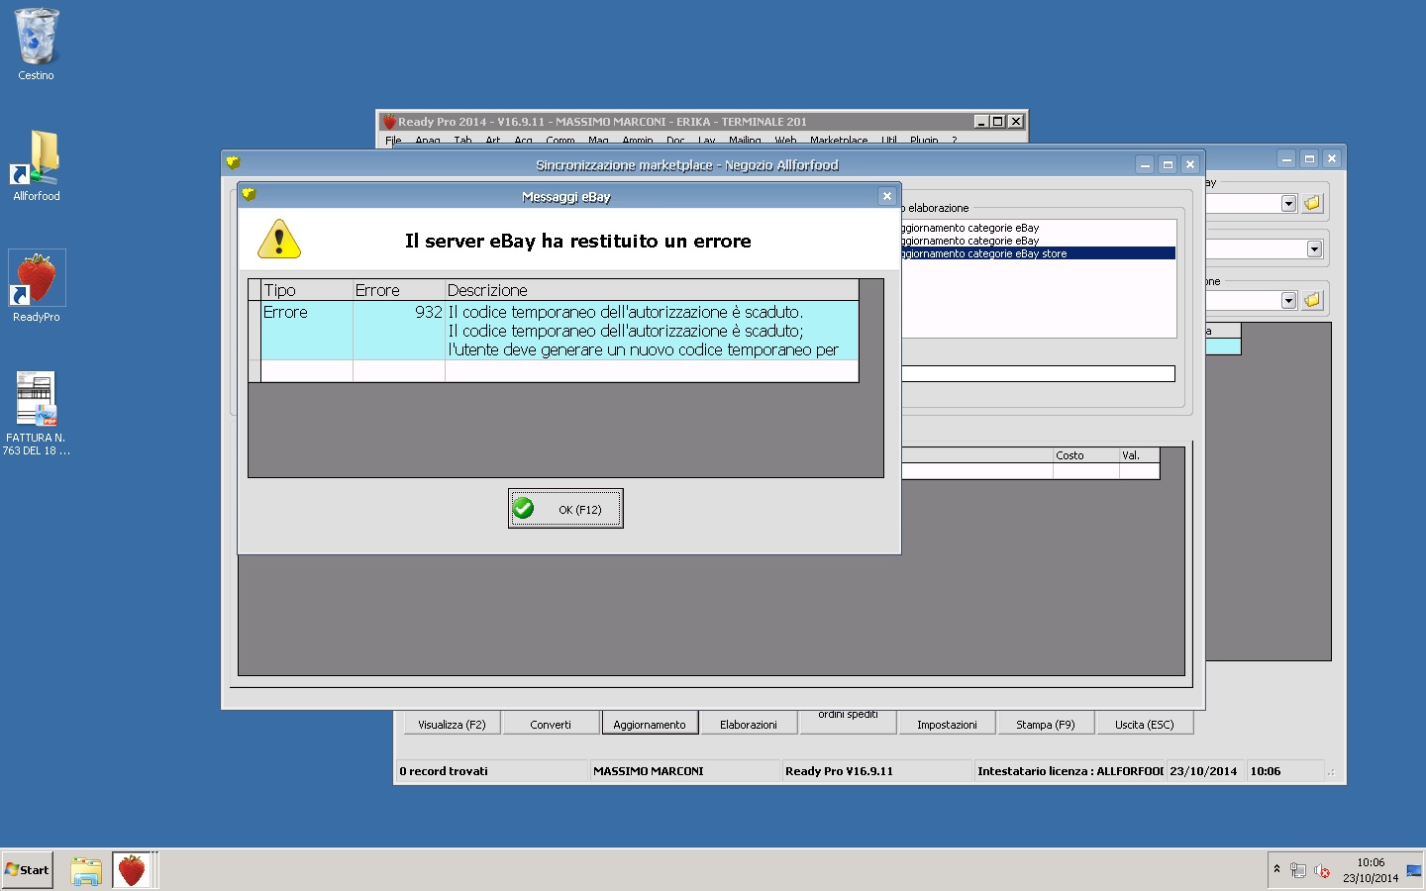
Task: Click the Elaborazioni button
Action: (x=749, y=724)
